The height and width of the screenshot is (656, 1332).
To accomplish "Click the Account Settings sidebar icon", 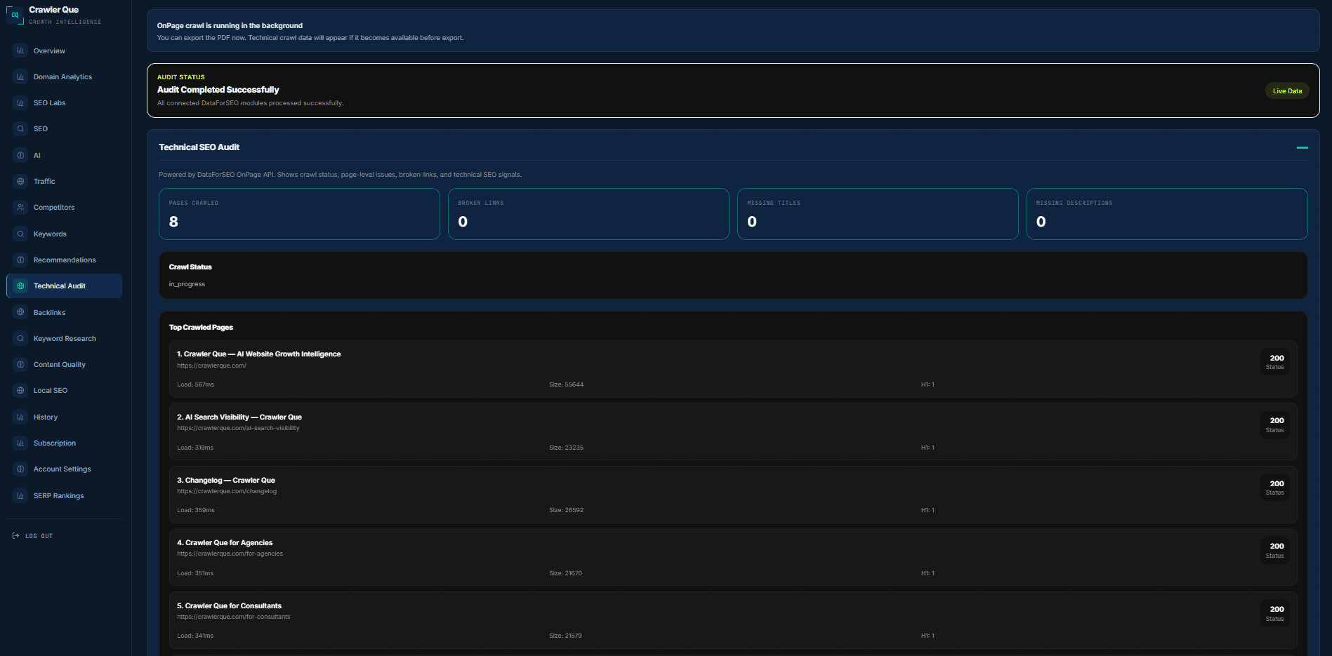I will [x=20, y=469].
